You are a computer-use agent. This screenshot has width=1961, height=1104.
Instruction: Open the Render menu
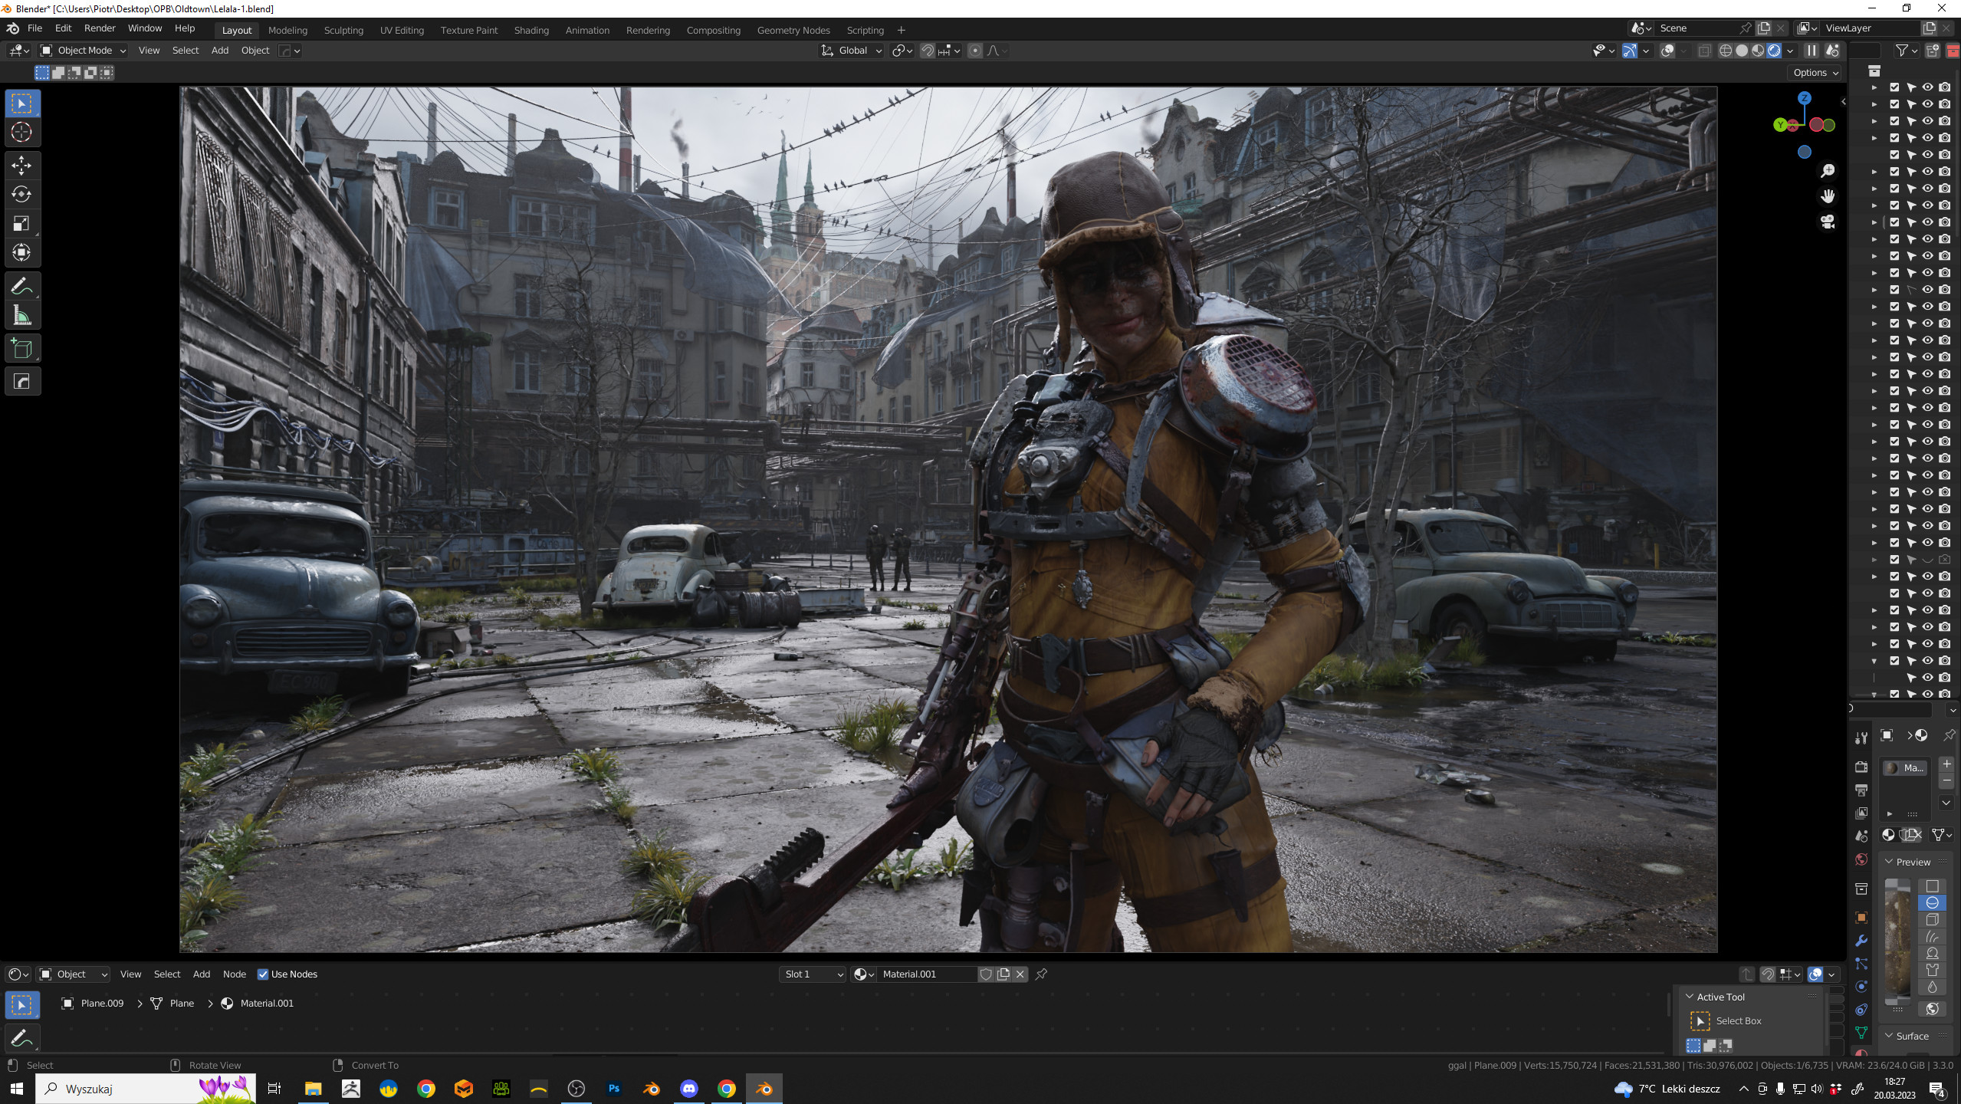pos(100,28)
